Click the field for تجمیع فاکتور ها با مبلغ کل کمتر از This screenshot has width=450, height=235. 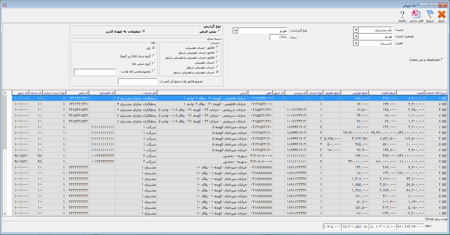pos(138,82)
